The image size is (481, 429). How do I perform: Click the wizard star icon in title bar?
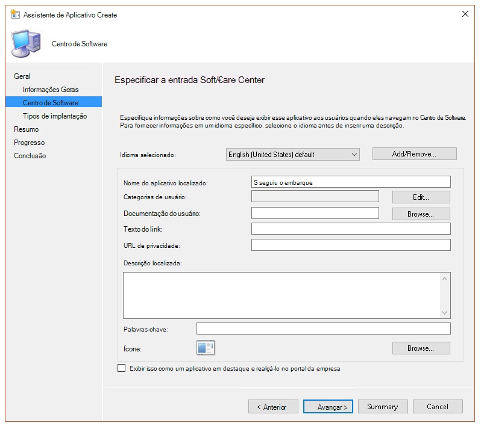click(x=15, y=14)
